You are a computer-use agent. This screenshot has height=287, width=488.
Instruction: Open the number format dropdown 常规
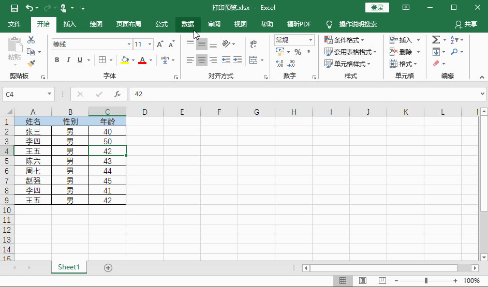coord(310,40)
